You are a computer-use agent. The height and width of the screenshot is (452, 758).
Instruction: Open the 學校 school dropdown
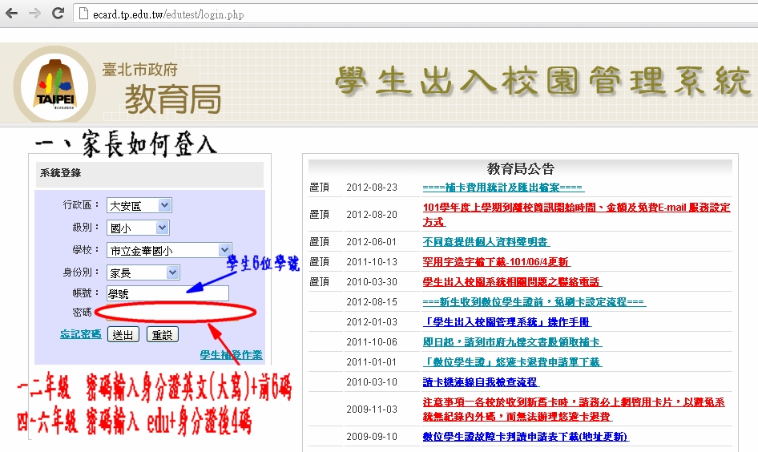[169, 251]
